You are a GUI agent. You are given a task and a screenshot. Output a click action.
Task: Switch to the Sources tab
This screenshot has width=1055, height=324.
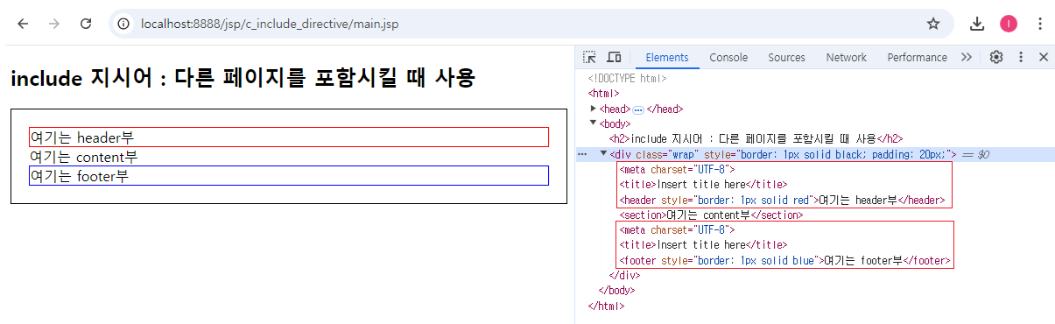(x=786, y=57)
